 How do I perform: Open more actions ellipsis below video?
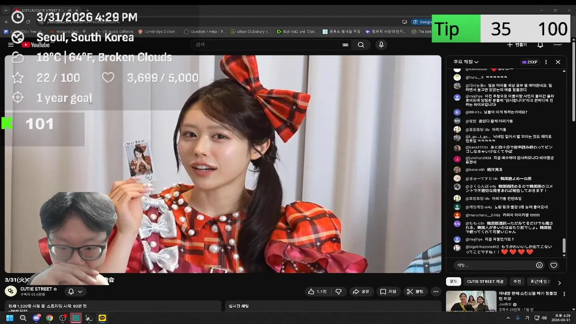pos(436,292)
